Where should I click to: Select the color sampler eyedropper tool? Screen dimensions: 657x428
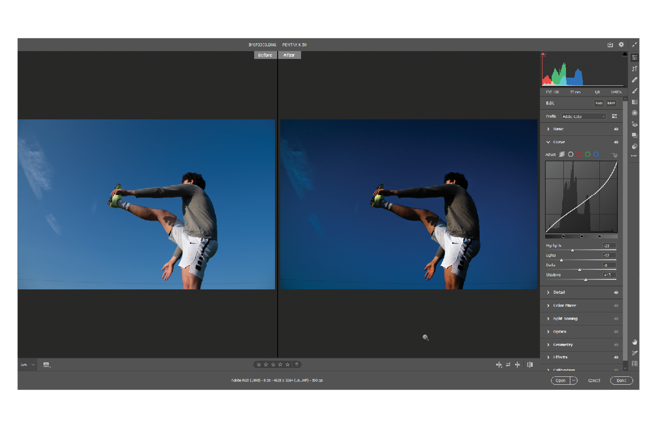point(634,353)
